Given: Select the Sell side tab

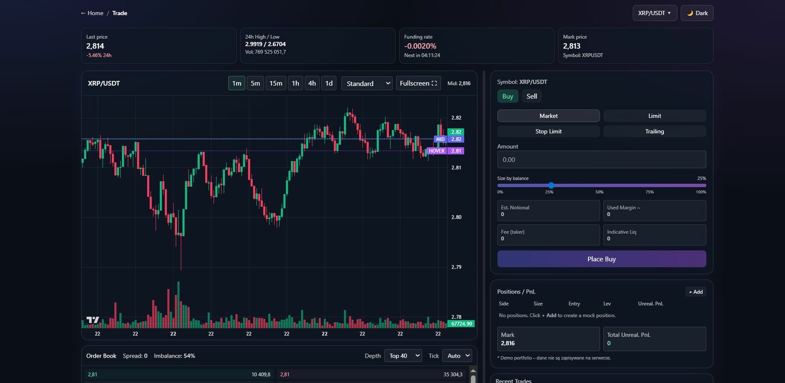Looking at the screenshot, I should coord(532,96).
